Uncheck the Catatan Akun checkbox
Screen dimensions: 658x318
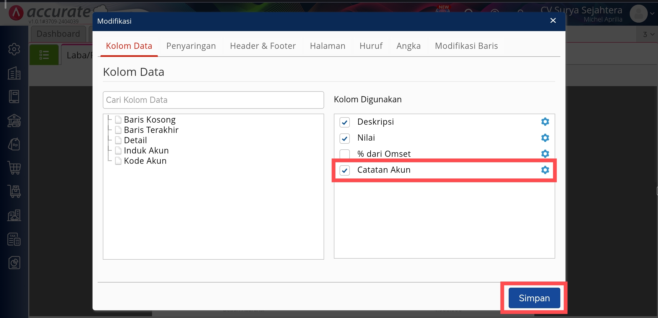pyautogui.click(x=344, y=170)
